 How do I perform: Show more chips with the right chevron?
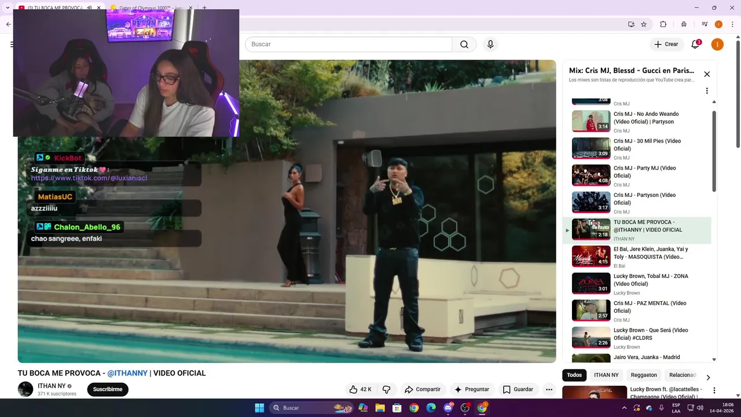click(708, 378)
